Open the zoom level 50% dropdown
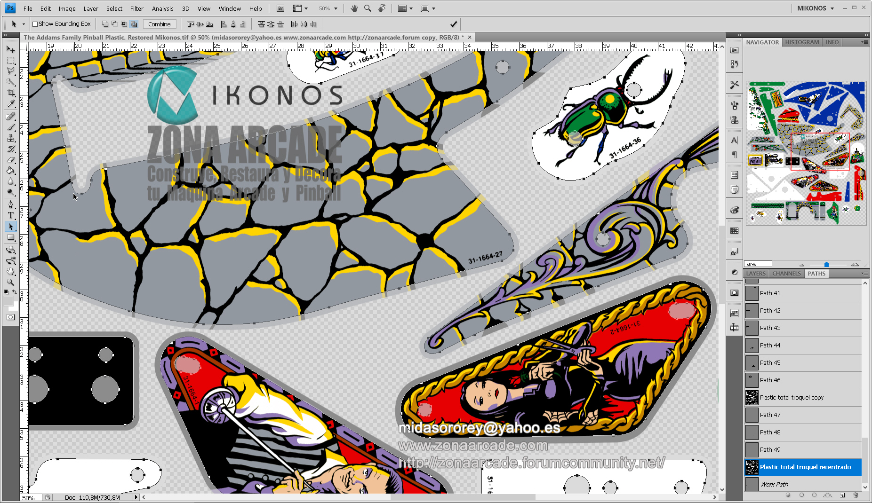The width and height of the screenshot is (872, 503). (x=328, y=8)
